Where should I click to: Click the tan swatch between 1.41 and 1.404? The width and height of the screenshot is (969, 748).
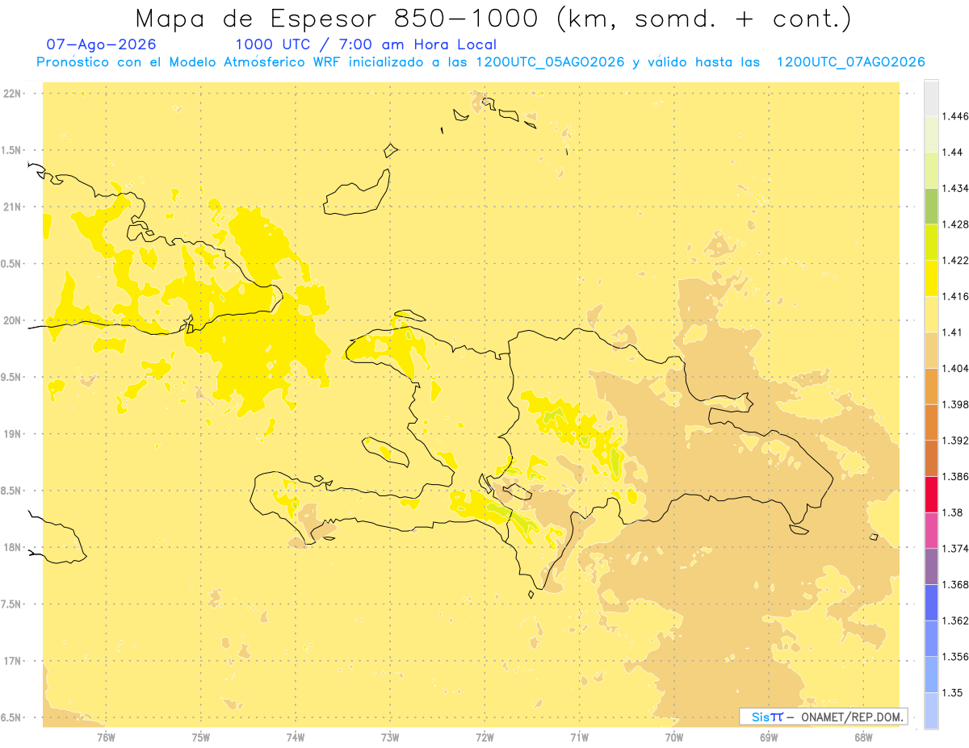coord(931,350)
